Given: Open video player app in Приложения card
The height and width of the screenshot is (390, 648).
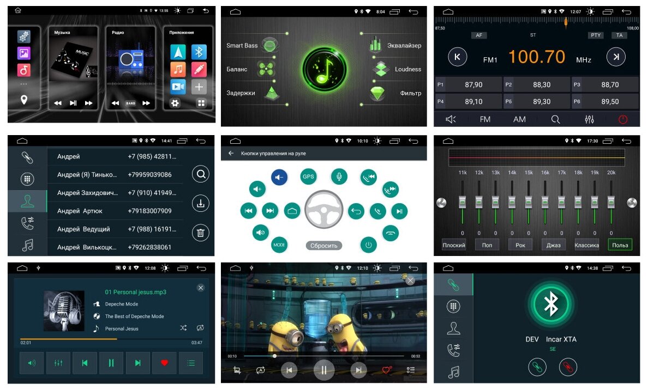Looking at the screenshot, I should click(x=178, y=87).
